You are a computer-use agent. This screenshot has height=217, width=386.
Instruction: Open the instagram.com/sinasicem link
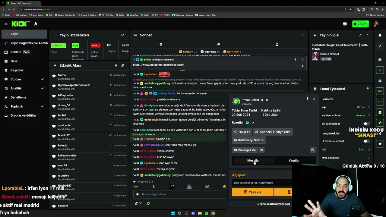158,65
